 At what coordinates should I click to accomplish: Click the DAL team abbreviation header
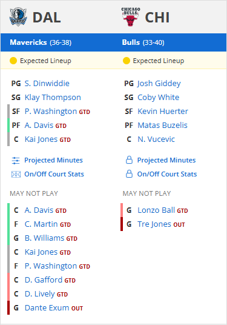tap(47, 17)
